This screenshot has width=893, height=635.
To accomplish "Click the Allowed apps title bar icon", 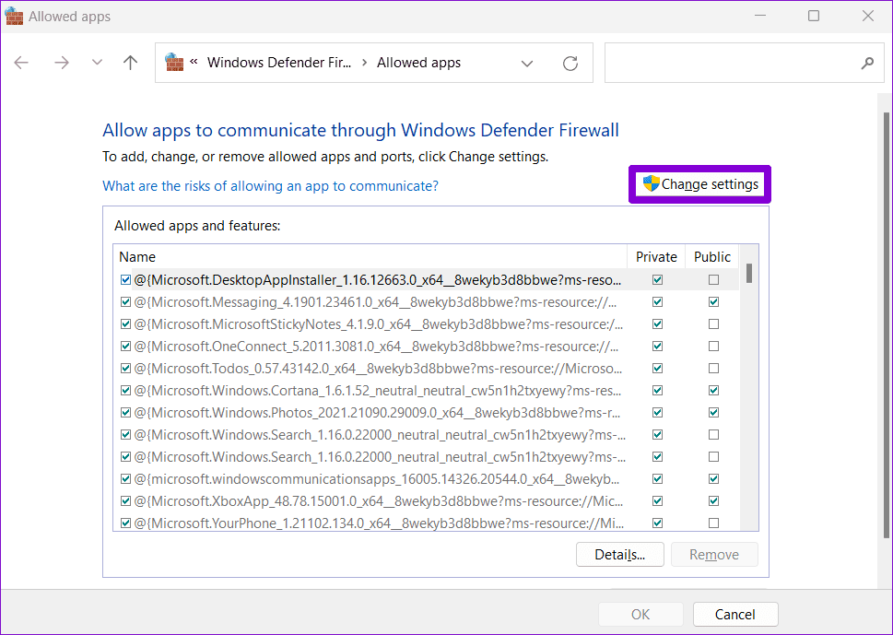I will click(14, 16).
